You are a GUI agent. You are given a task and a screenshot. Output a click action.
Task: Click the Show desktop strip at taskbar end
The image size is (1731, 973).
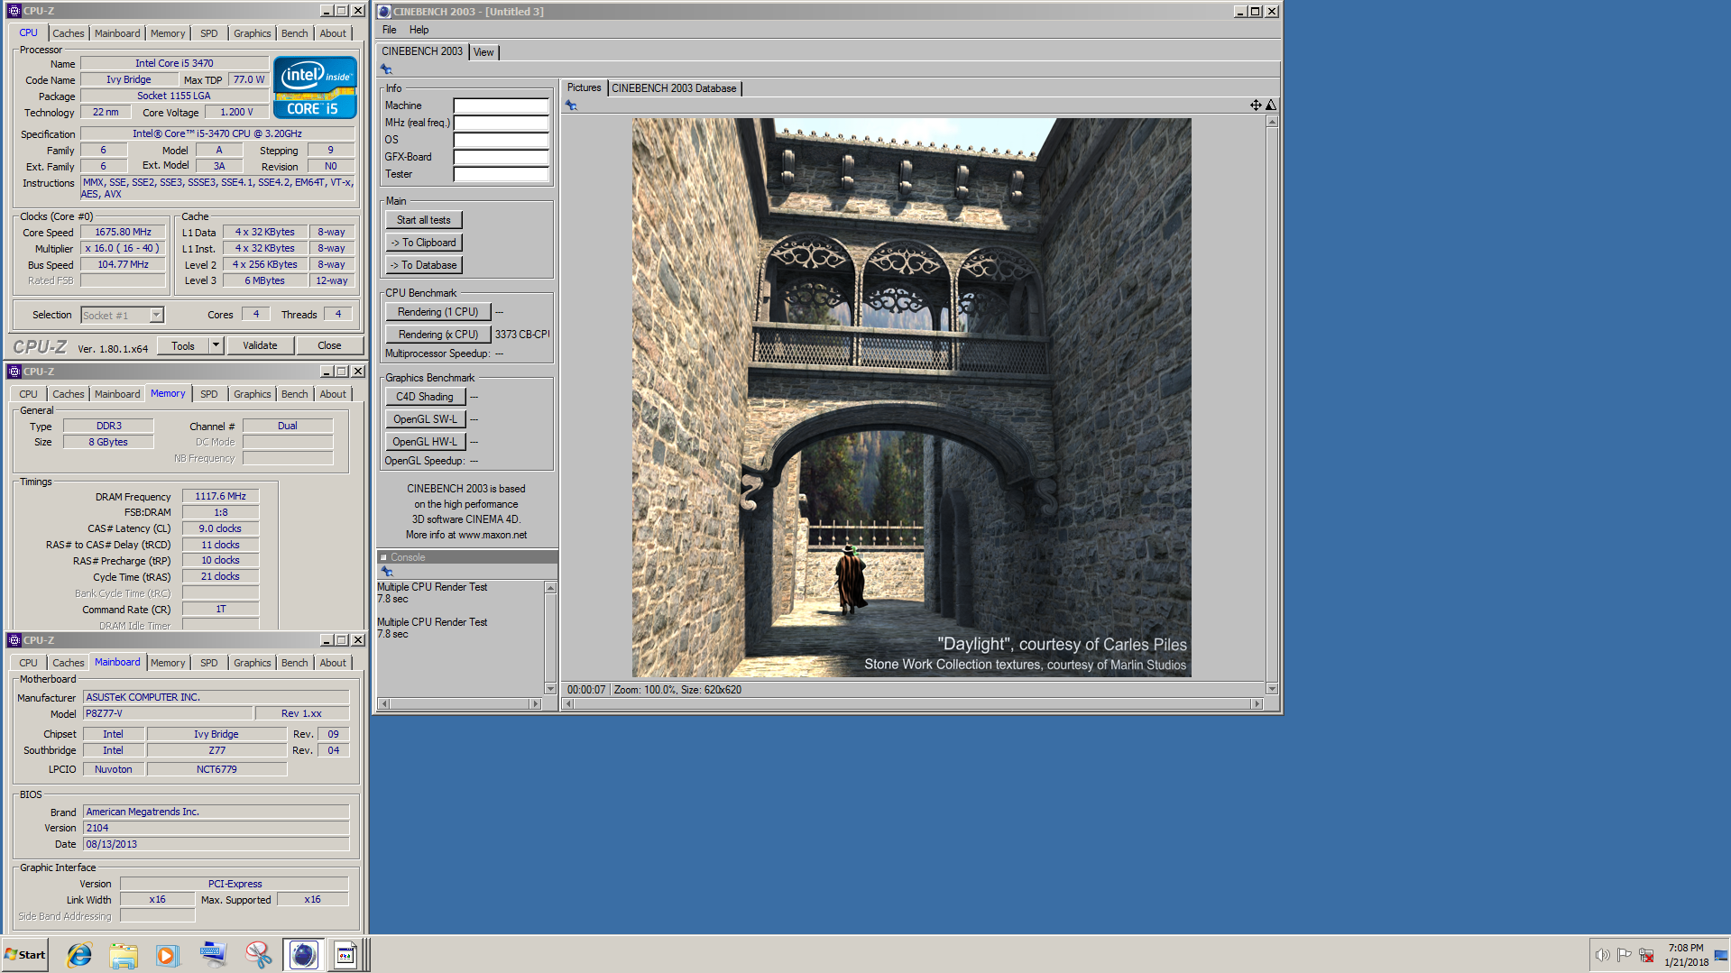(1723, 955)
